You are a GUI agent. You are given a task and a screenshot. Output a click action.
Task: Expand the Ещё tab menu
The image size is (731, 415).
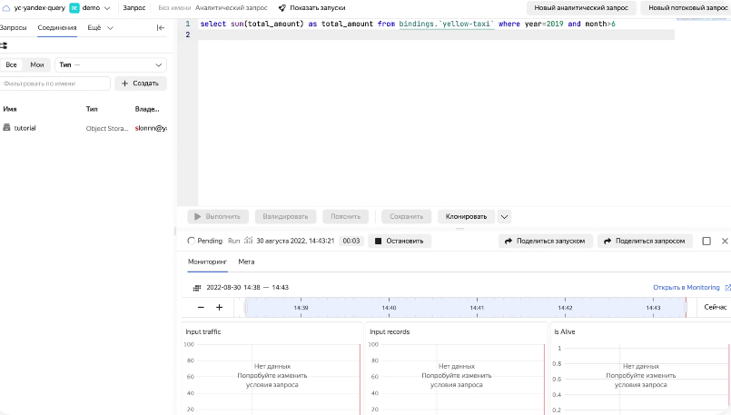click(x=100, y=28)
